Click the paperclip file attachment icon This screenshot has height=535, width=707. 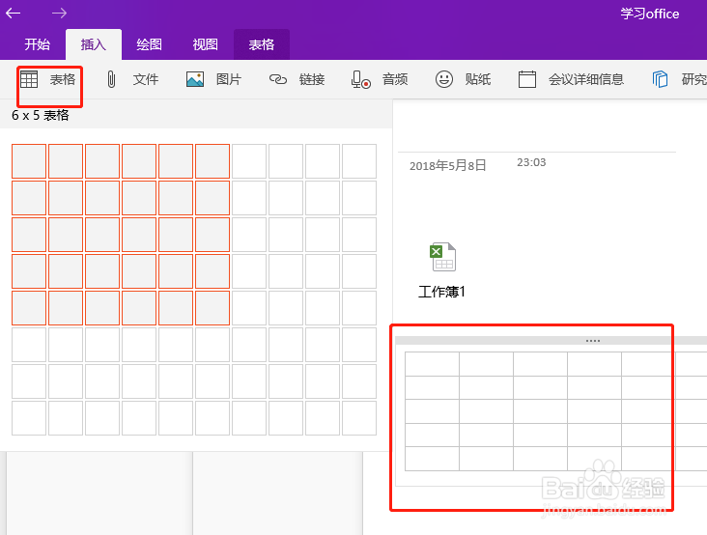[111, 80]
